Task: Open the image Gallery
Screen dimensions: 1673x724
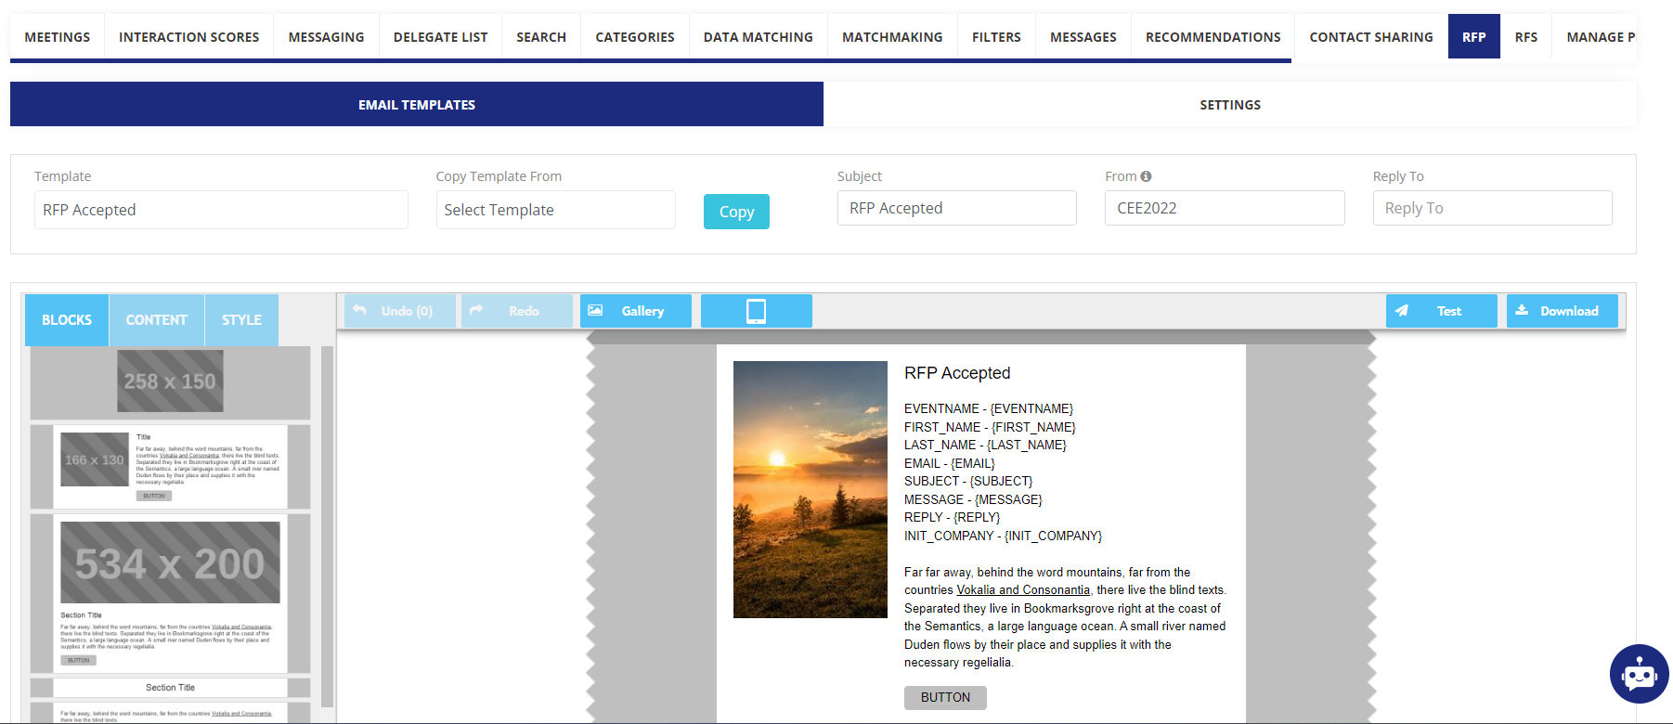Action: [635, 311]
